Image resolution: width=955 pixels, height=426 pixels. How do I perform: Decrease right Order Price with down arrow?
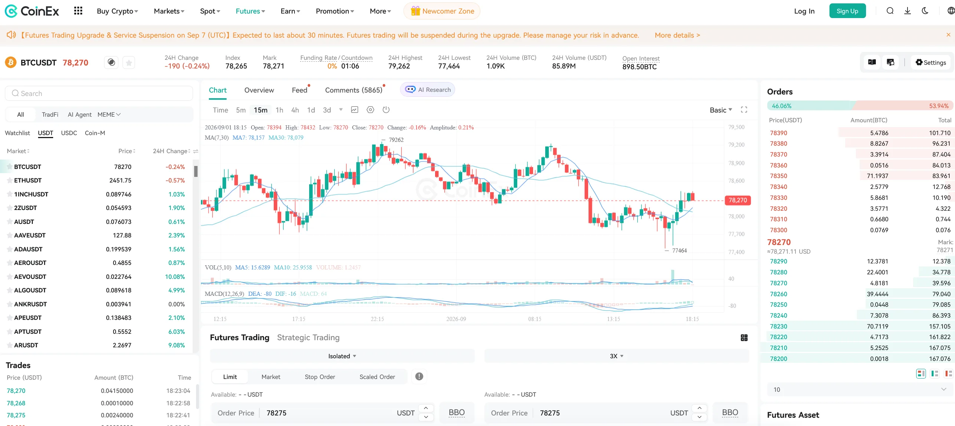pyautogui.click(x=699, y=417)
